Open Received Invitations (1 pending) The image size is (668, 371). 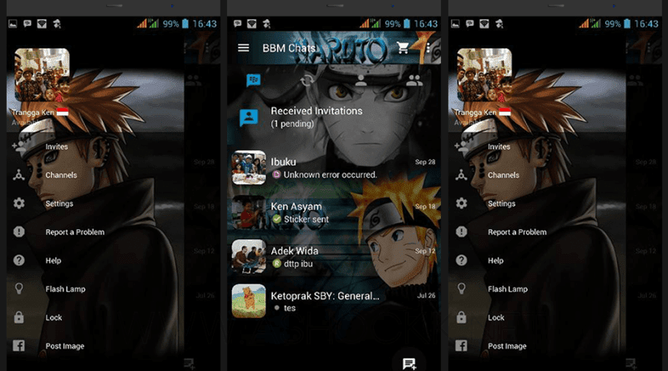334,117
